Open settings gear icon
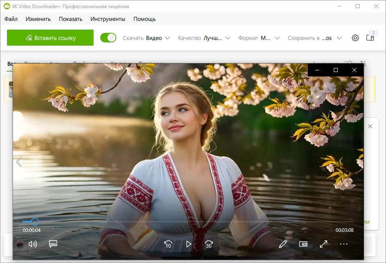Viewport: 386px width, 263px height. [x=355, y=38]
